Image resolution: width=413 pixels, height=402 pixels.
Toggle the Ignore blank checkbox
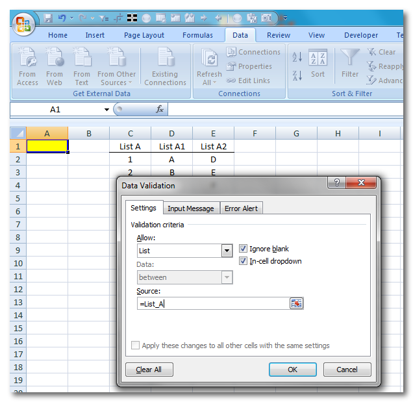pyautogui.click(x=244, y=249)
